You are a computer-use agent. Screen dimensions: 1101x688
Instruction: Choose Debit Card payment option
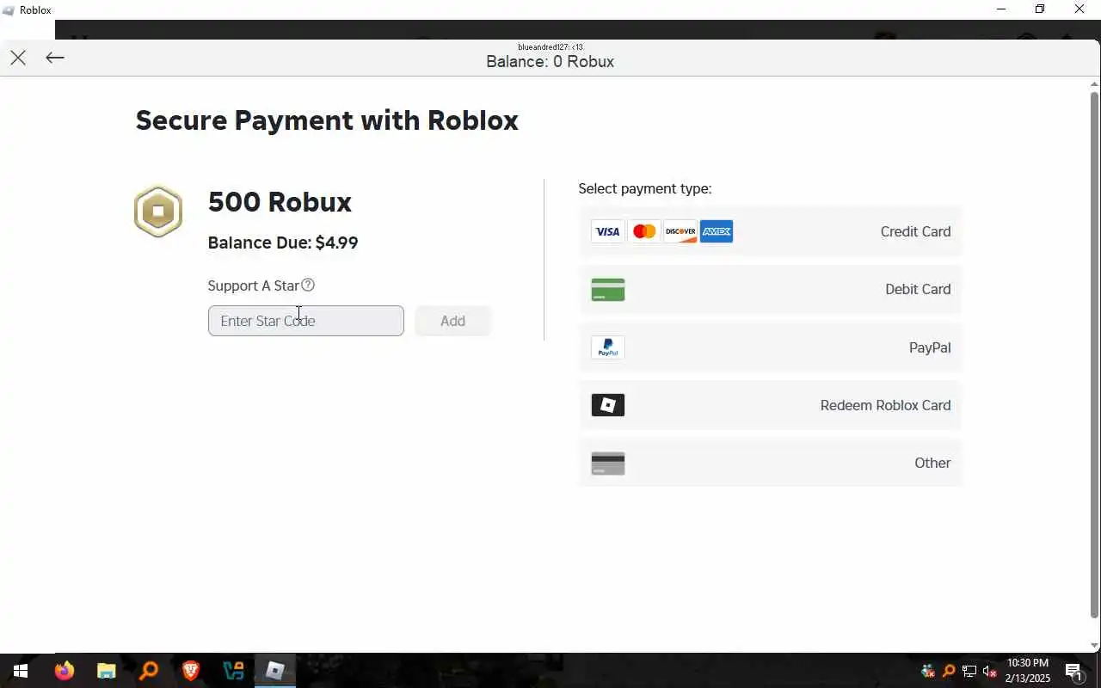click(x=771, y=290)
